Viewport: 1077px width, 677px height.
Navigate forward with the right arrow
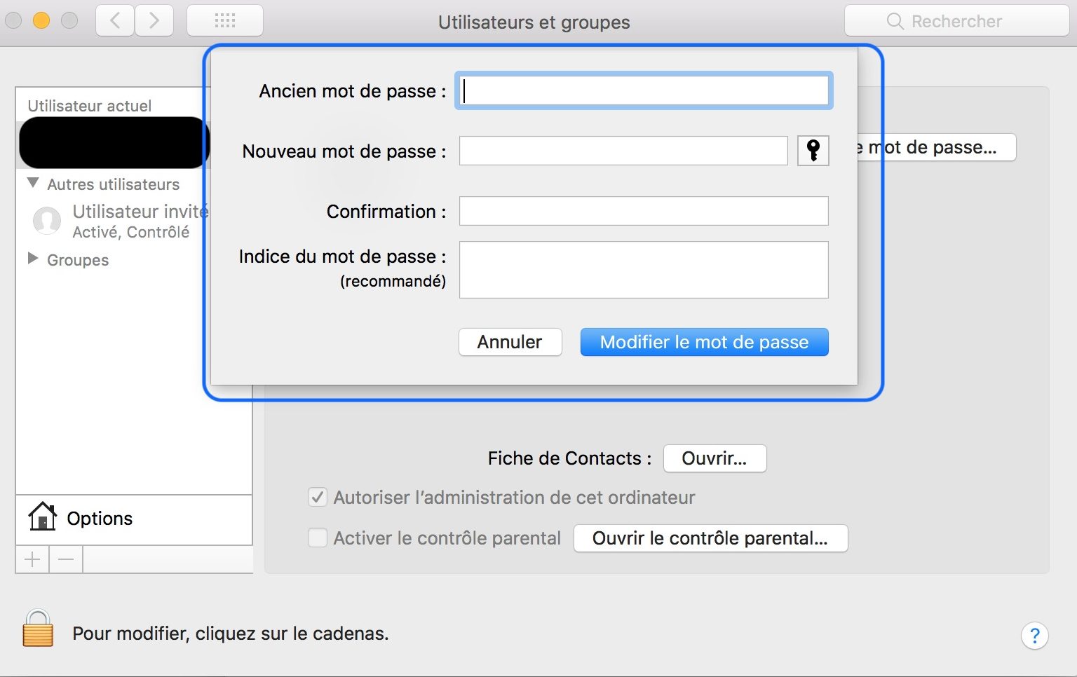pyautogui.click(x=154, y=20)
